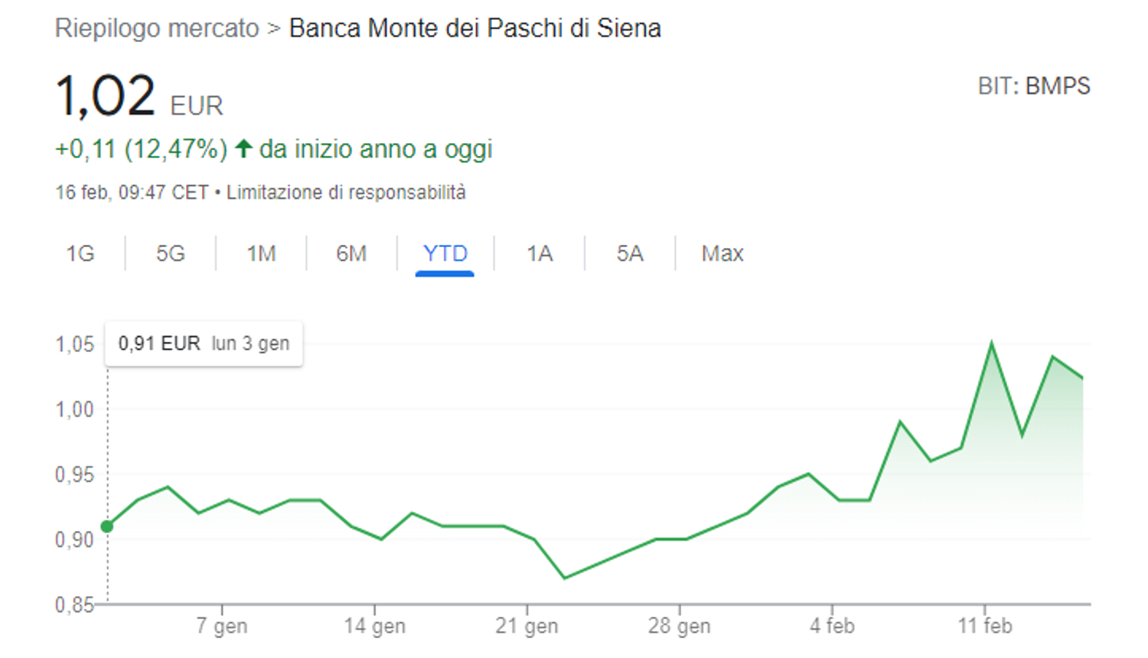The image size is (1148, 658).
Task: Open the Riepilogo mercato breadcrumb link
Action: click(157, 28)
